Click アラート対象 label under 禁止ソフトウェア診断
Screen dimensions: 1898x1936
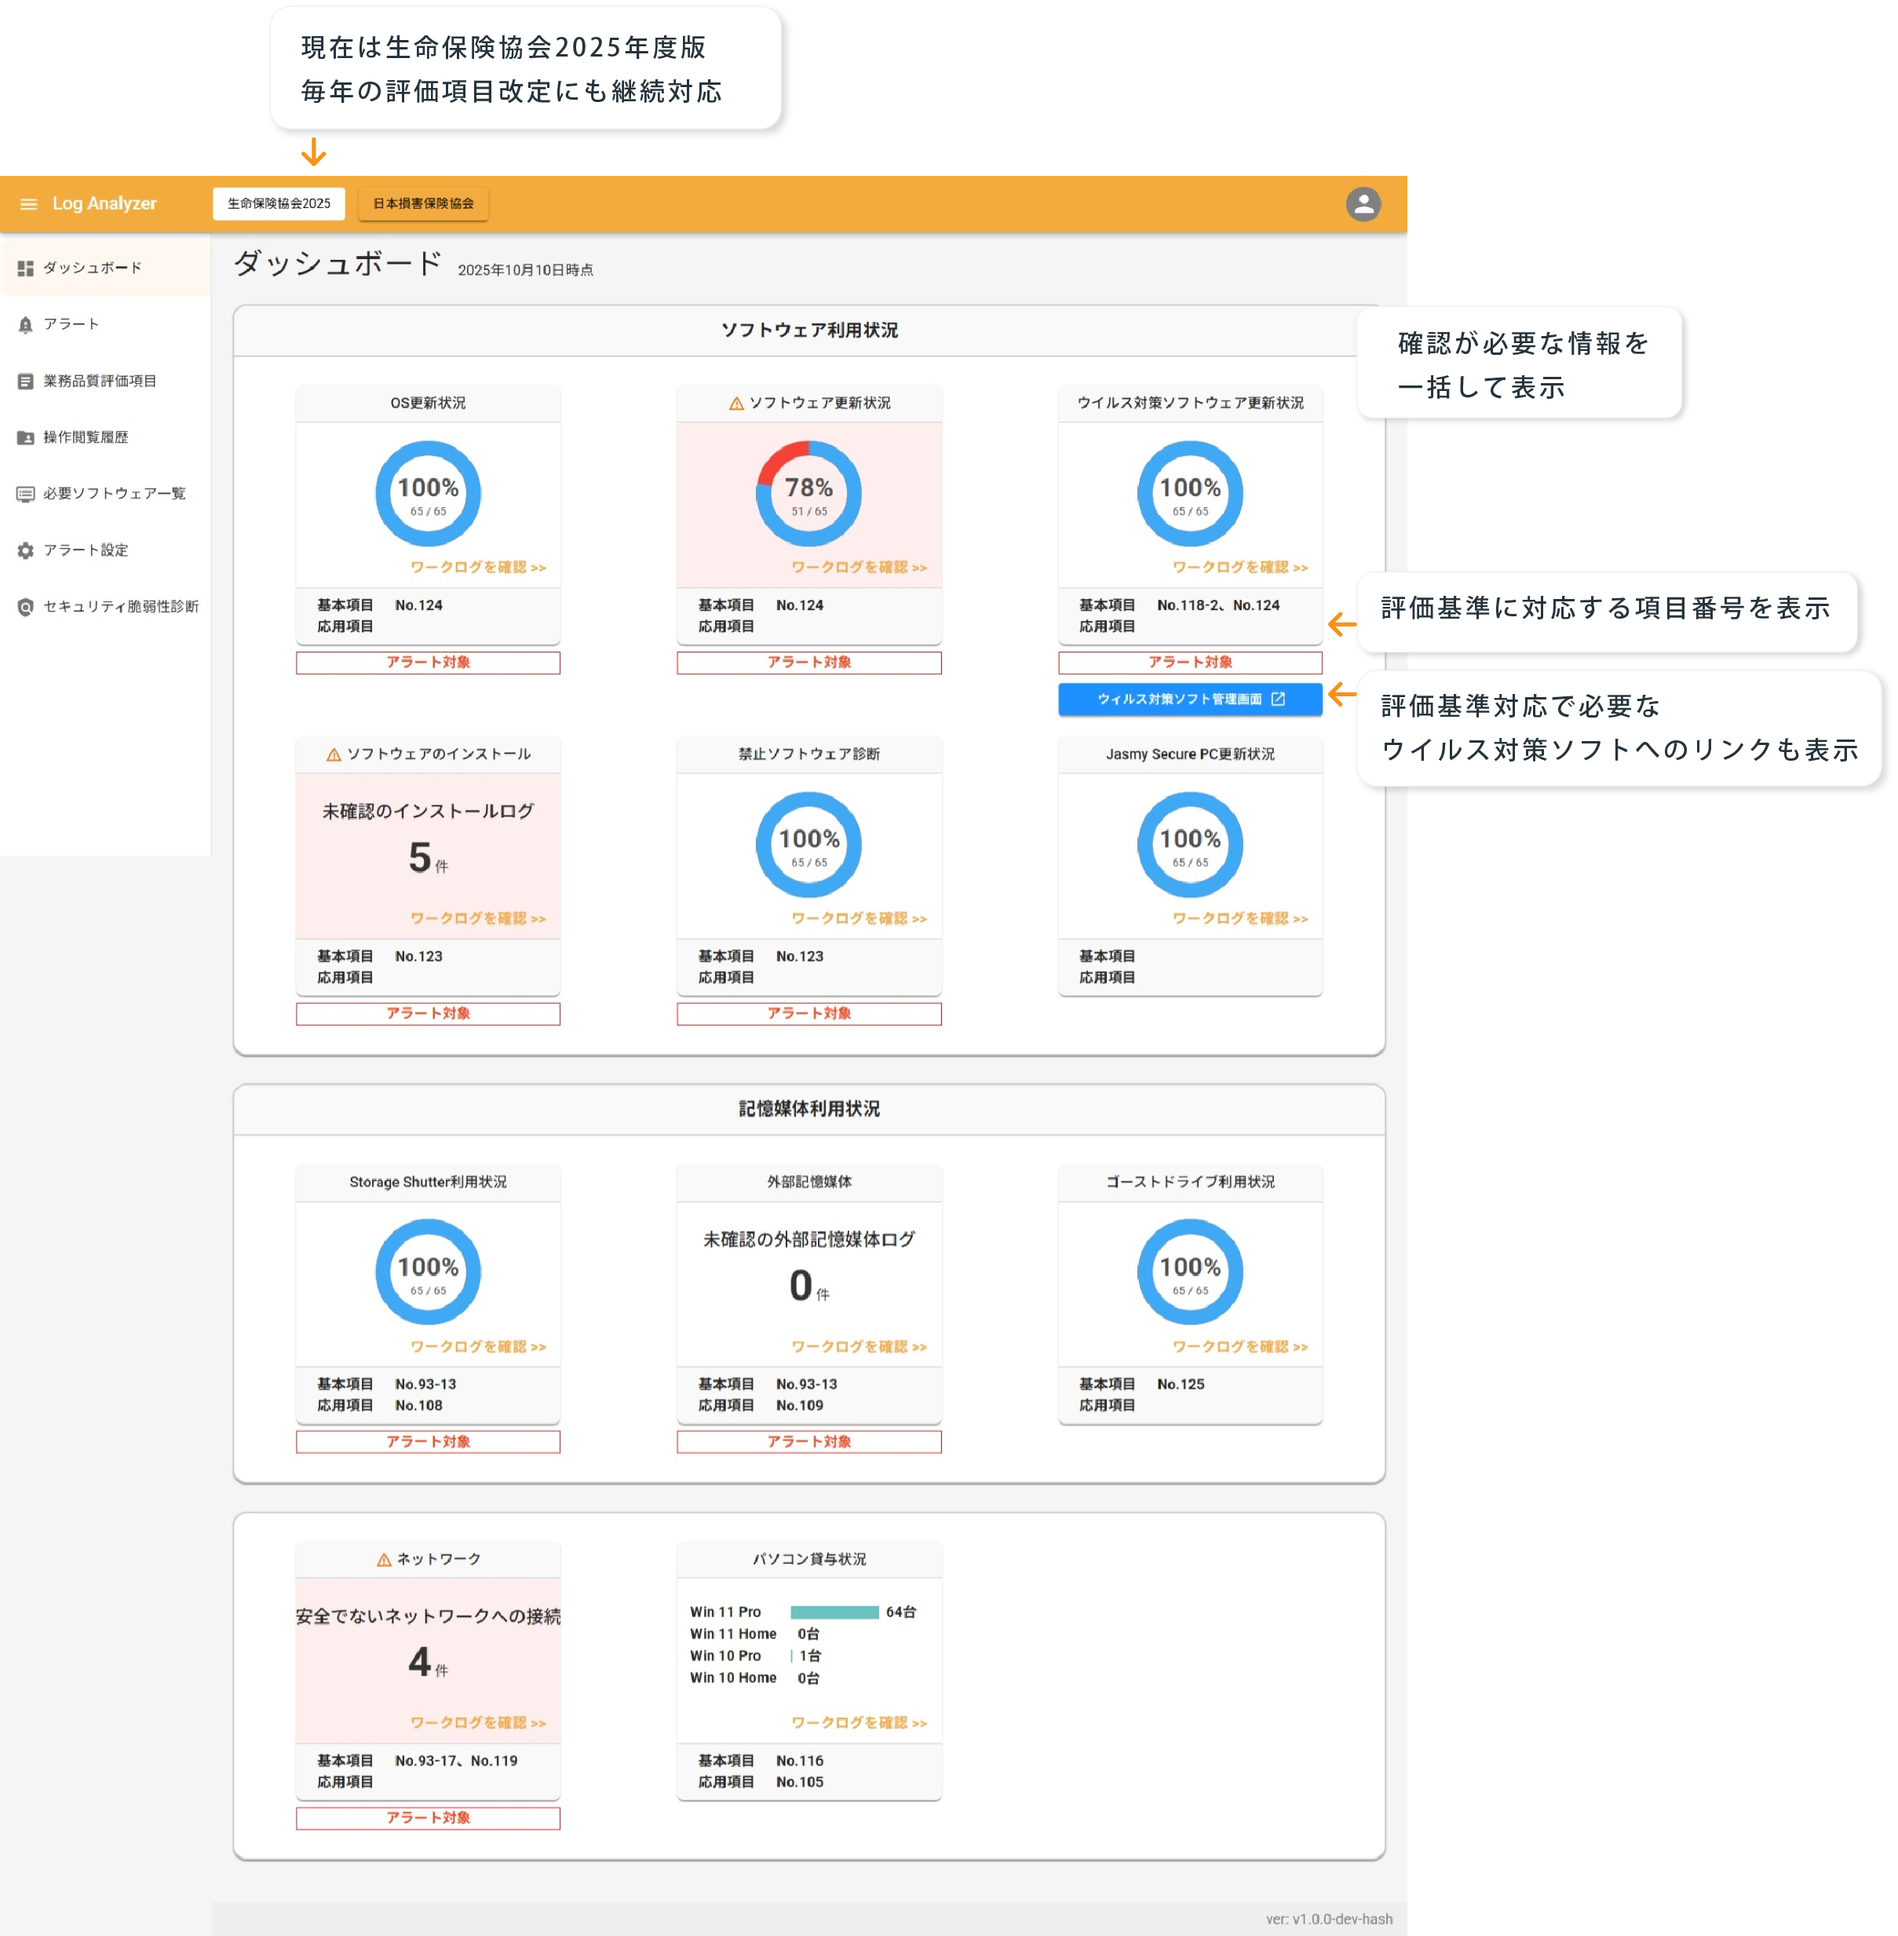coord(808,1013)
